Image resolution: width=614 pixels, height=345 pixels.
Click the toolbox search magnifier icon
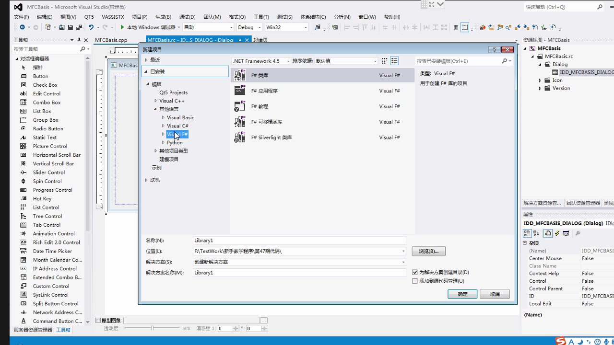pyautogui.click(x=83, y=49)
